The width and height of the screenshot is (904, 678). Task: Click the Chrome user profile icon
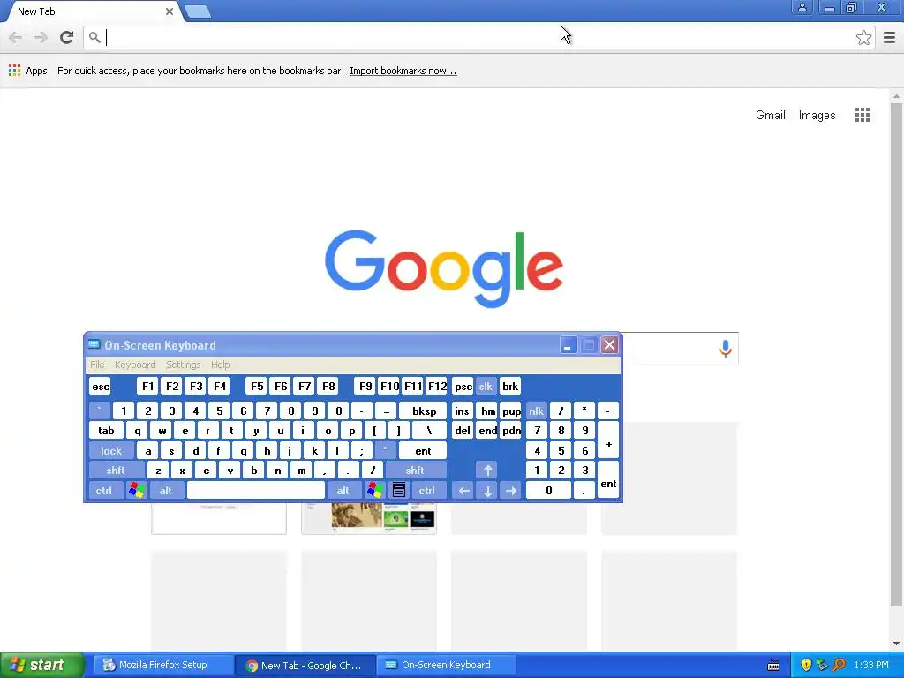coord(802,7)
